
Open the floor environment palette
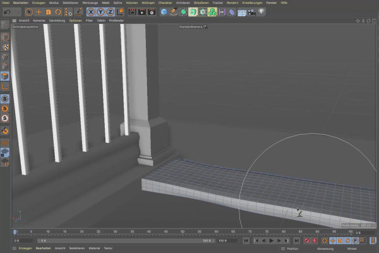[242, 12]
